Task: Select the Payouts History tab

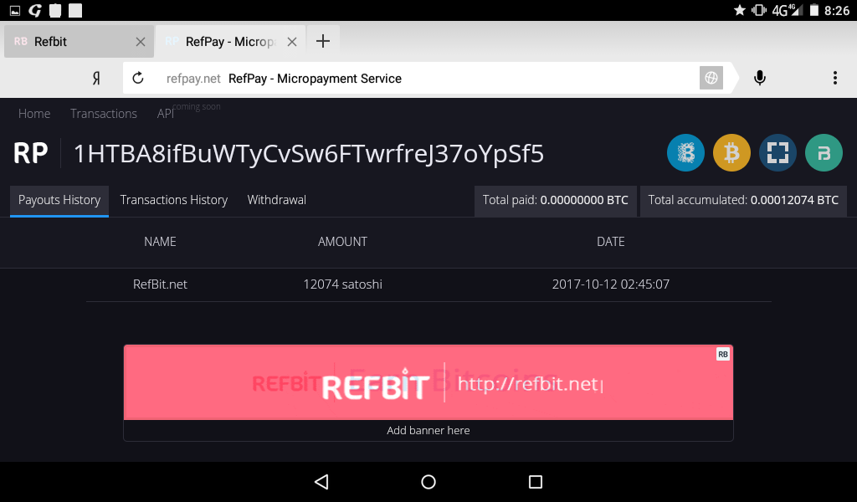Action: tap(59, 200)
